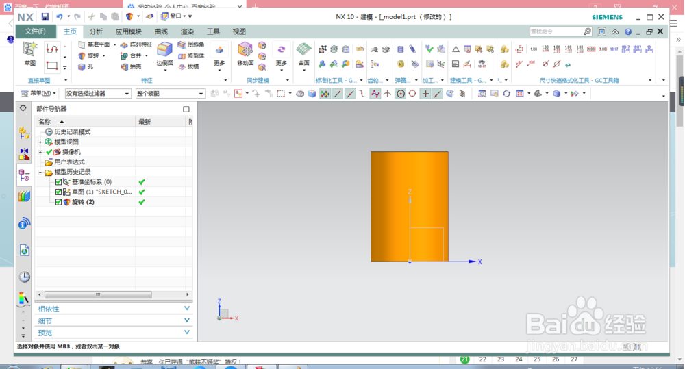Select the Trim Body (修剪体) tool

[191, 55]
